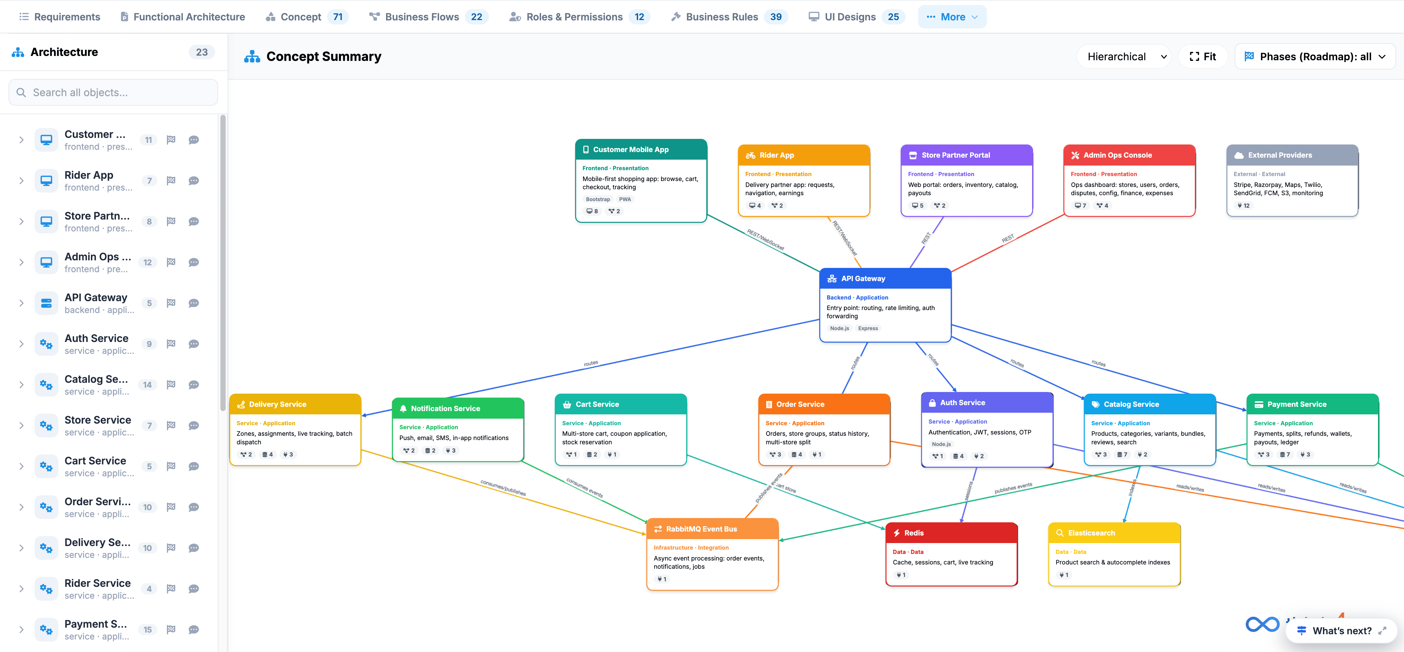Viewport: 1404px width, 652px height.
Task: Expand the Admin Ops tree row
Action: click(x=21, y=263)
